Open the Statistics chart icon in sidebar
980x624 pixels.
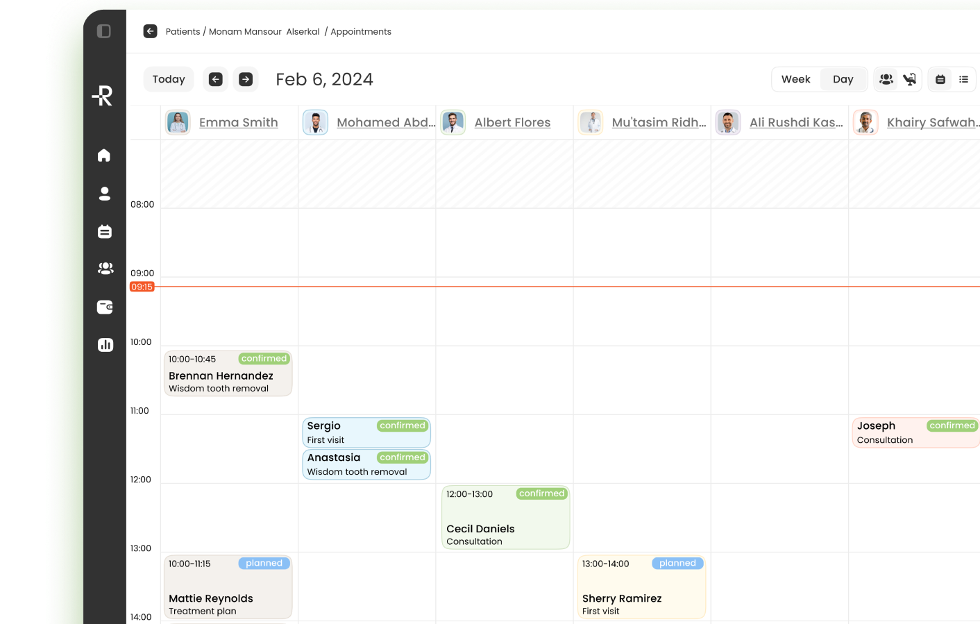tap(105, 345)
